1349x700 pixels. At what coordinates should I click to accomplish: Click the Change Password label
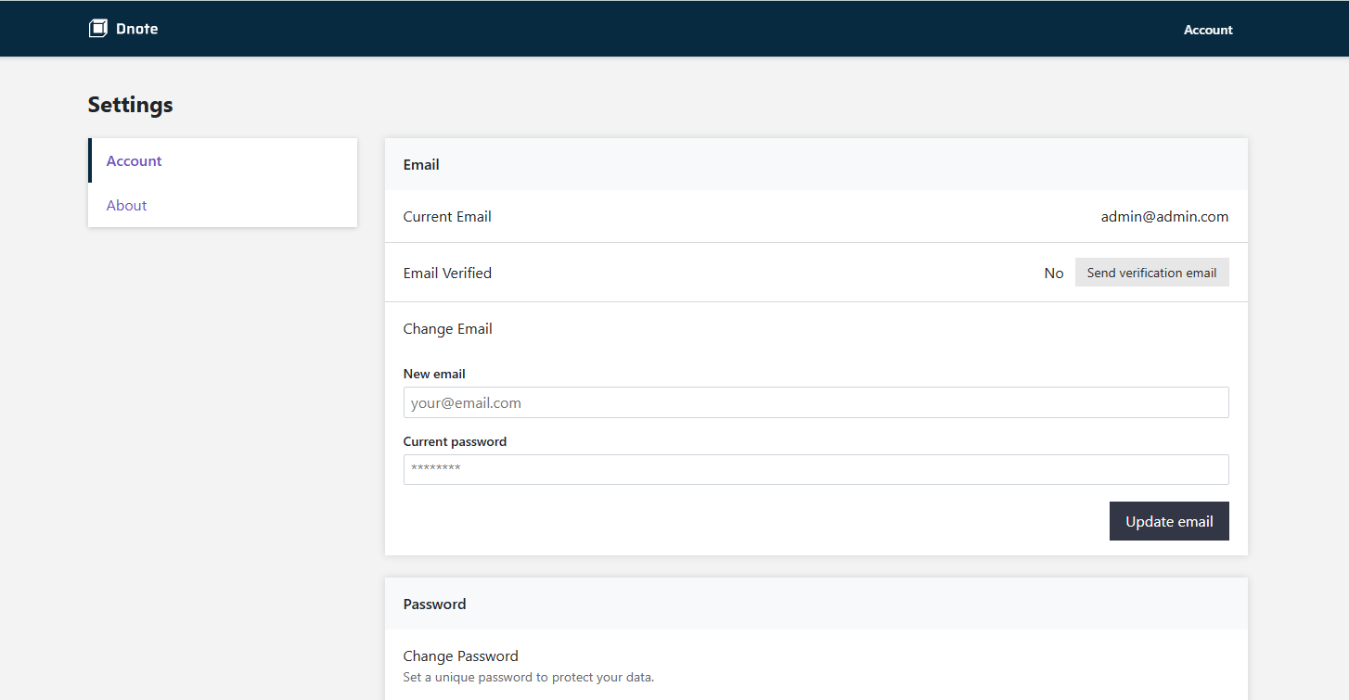pyautogui.click(x=460, y=655)
